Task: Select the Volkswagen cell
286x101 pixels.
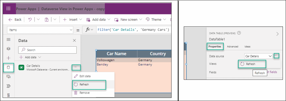Action: (105, 60)
